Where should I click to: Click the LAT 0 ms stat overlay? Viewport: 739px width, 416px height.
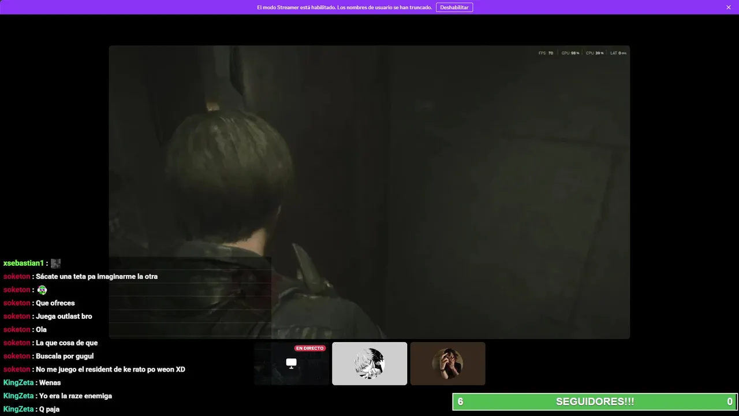tap(618, 53)
